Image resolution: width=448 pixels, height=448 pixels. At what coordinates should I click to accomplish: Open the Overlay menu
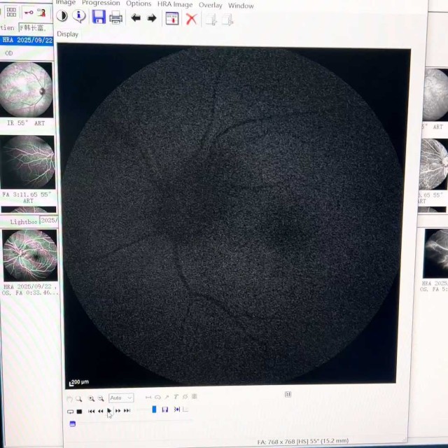point(210,5)
